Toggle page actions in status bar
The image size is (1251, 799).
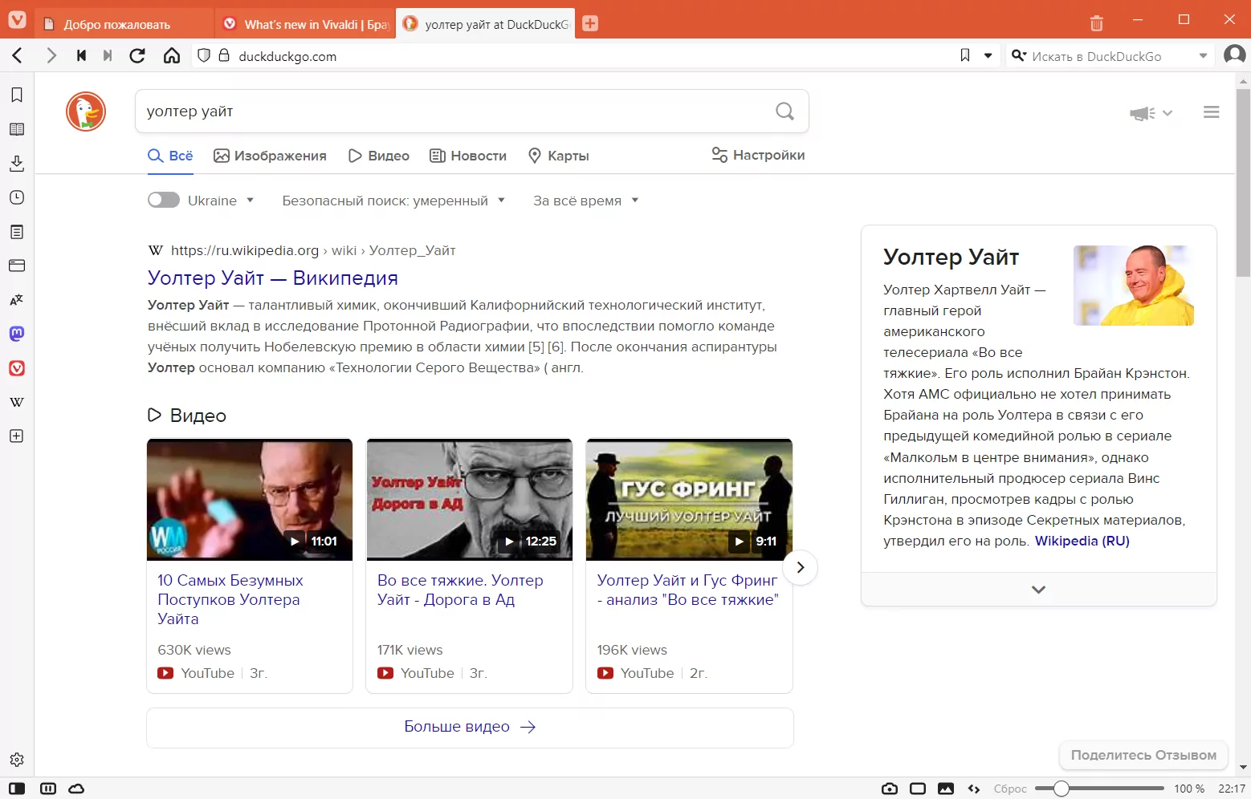coord(974,789)
